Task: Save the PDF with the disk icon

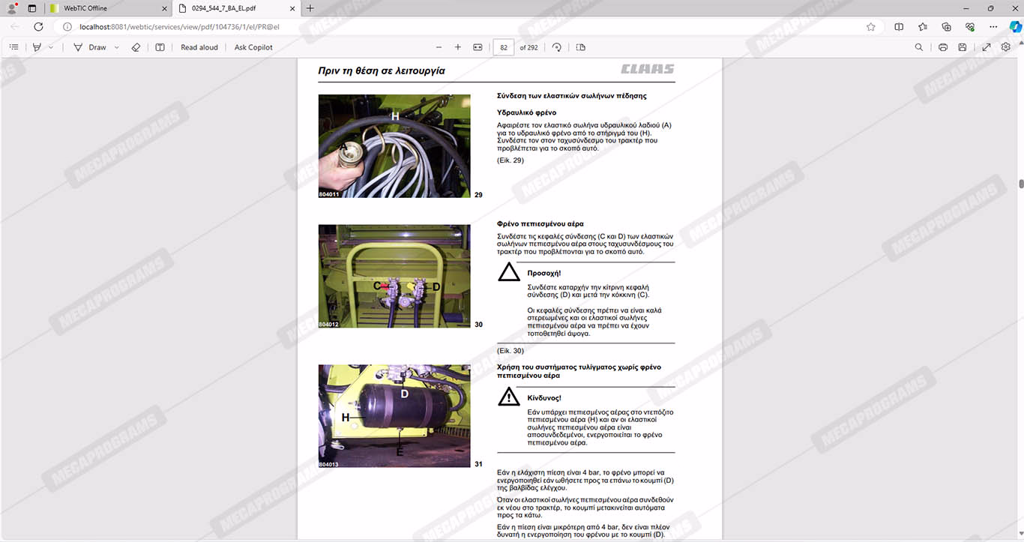Action: click(963, 47)
